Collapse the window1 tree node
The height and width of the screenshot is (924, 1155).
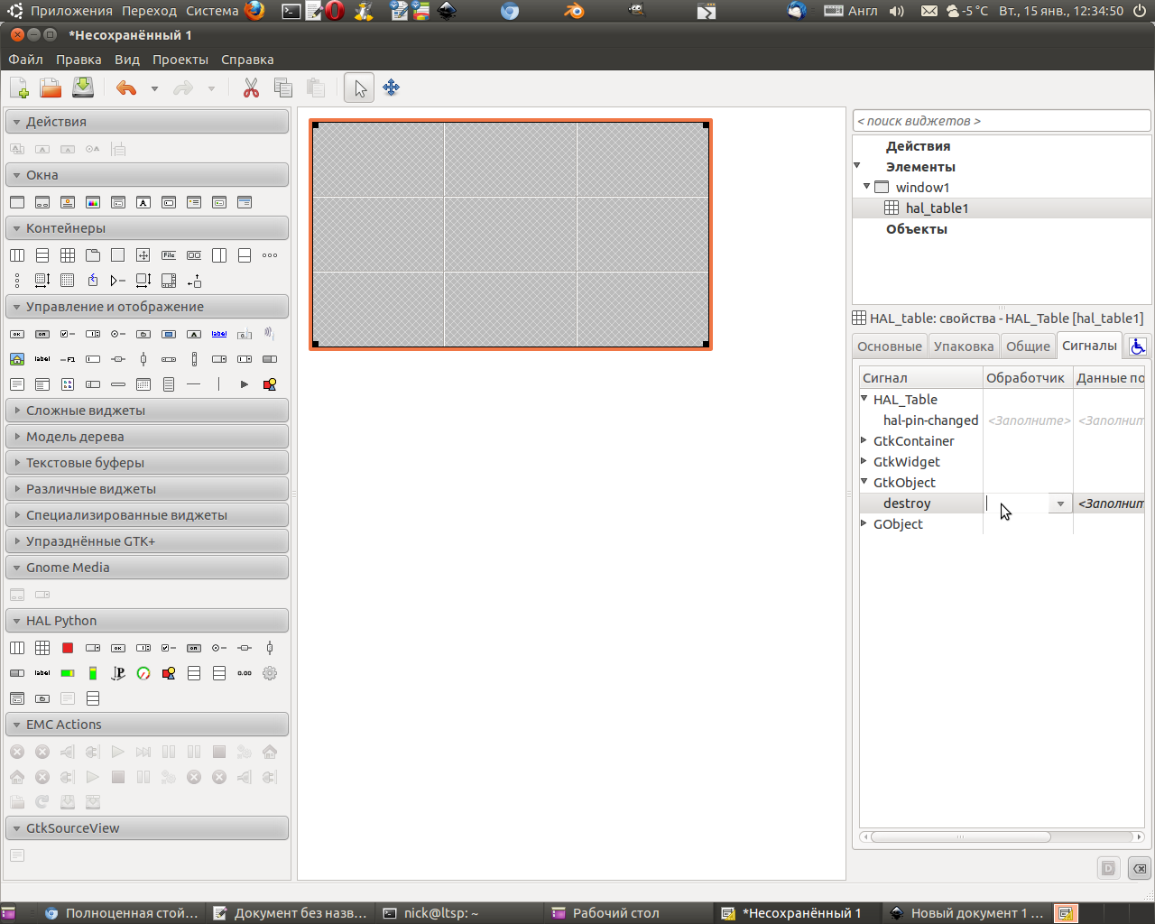pyautogui.click(x=867, y=187)
